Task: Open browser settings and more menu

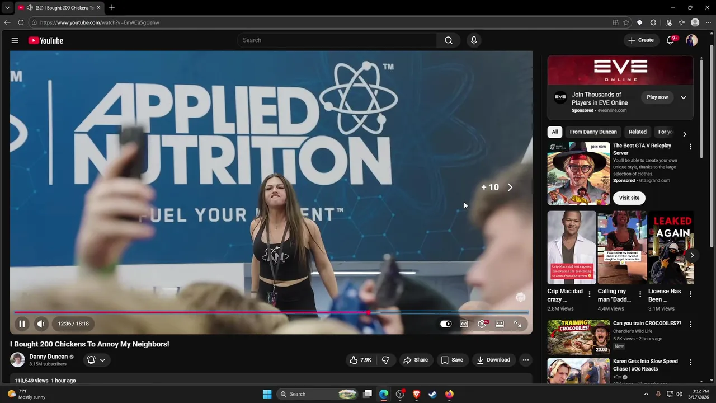Action: [708, 22]
